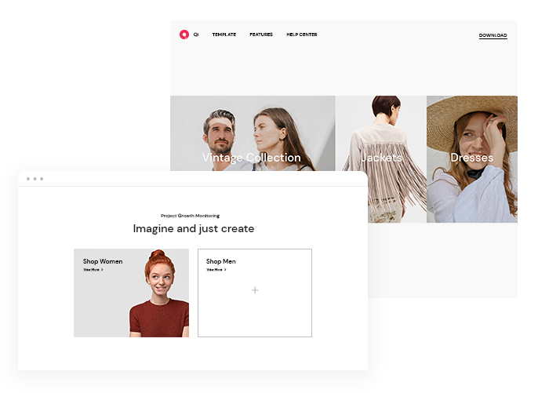Click the plus icon in Shop Men card

point(255,290)
